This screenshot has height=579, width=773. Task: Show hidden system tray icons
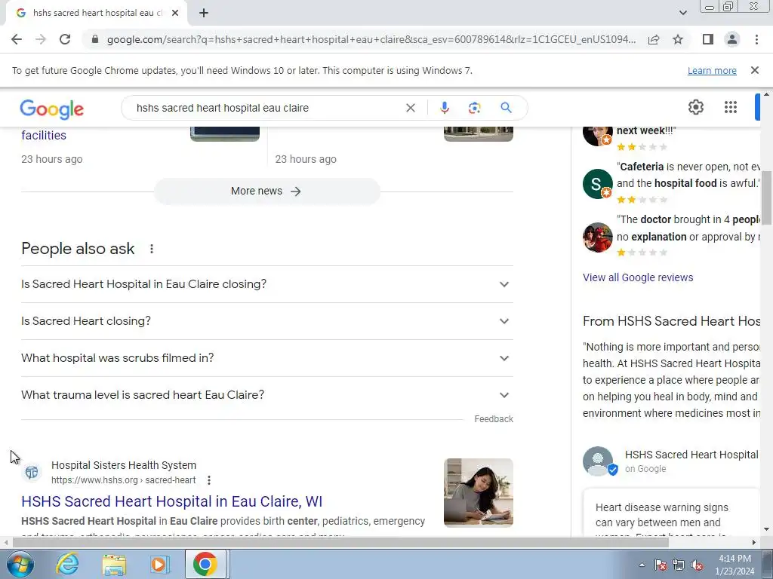(x=642, y=565)
